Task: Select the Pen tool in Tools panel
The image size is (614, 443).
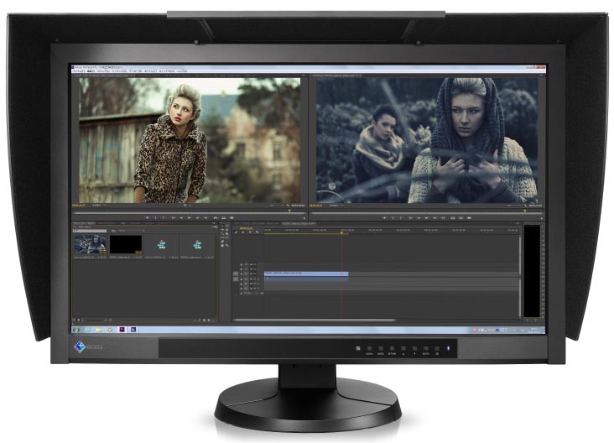Action: click(222, 242)
